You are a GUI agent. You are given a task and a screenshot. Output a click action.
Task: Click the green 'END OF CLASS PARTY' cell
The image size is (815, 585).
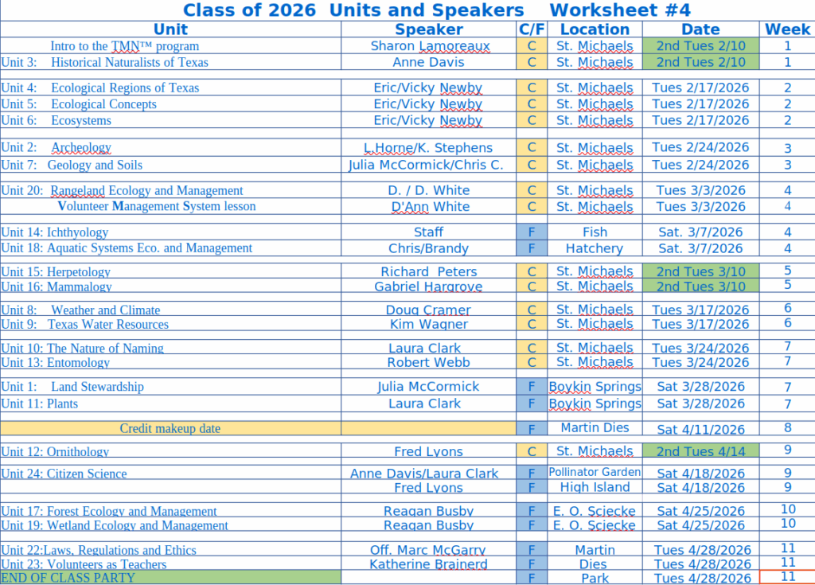pos(170,578)
